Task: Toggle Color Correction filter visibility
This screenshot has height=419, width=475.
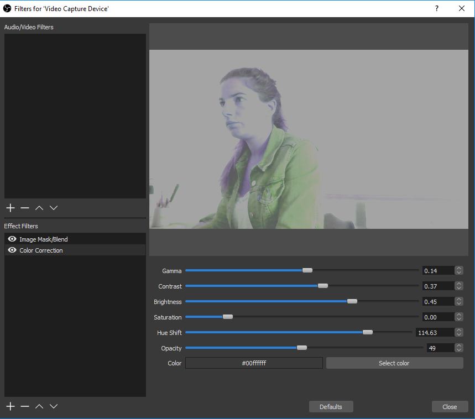Action: [x=12, y=250]
